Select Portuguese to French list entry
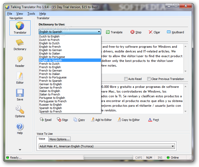Screen dimensions: 199x167 [70, 101]
